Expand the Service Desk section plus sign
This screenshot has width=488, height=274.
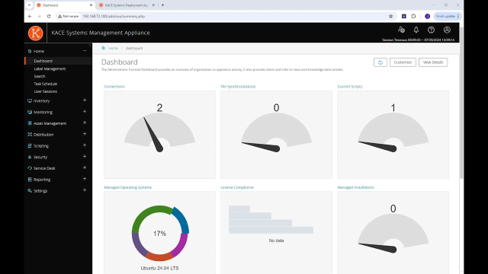85,167
